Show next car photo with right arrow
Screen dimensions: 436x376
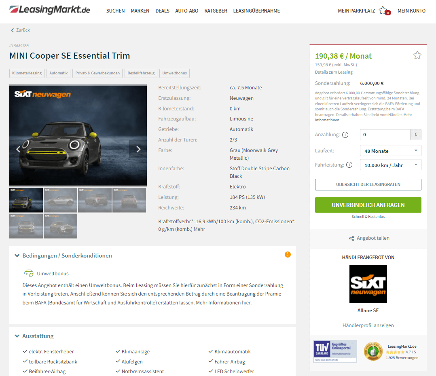138,149
